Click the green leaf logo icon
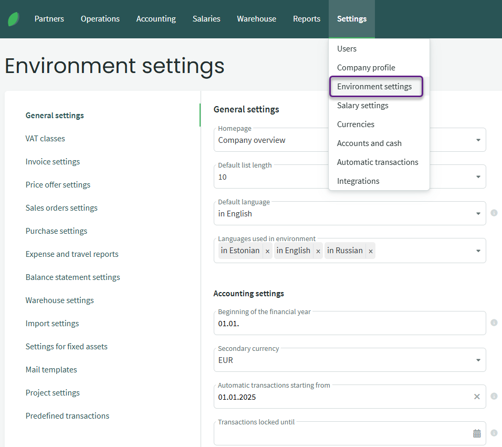 click(x=14, y=19)
